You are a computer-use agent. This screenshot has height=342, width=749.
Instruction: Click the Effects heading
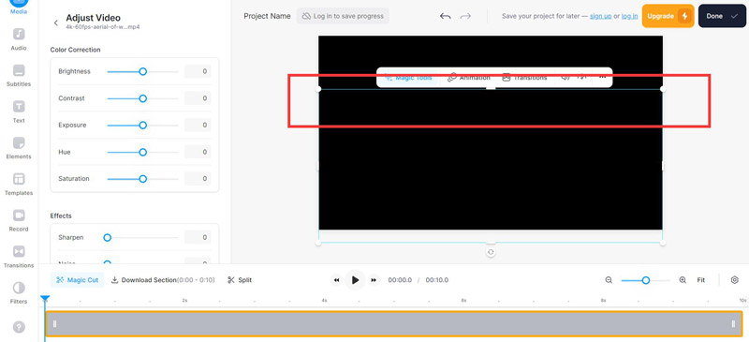tap(61, 216)
